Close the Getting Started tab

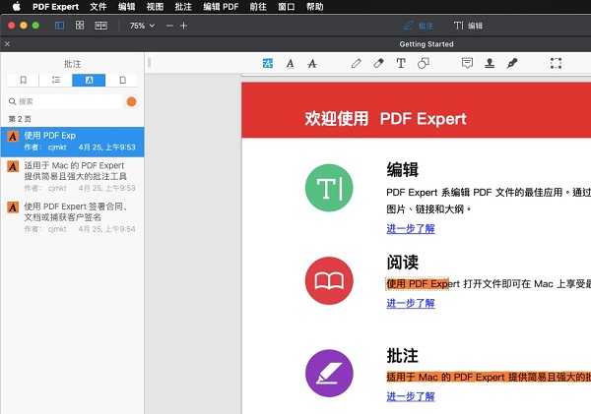tap(7, 44)
